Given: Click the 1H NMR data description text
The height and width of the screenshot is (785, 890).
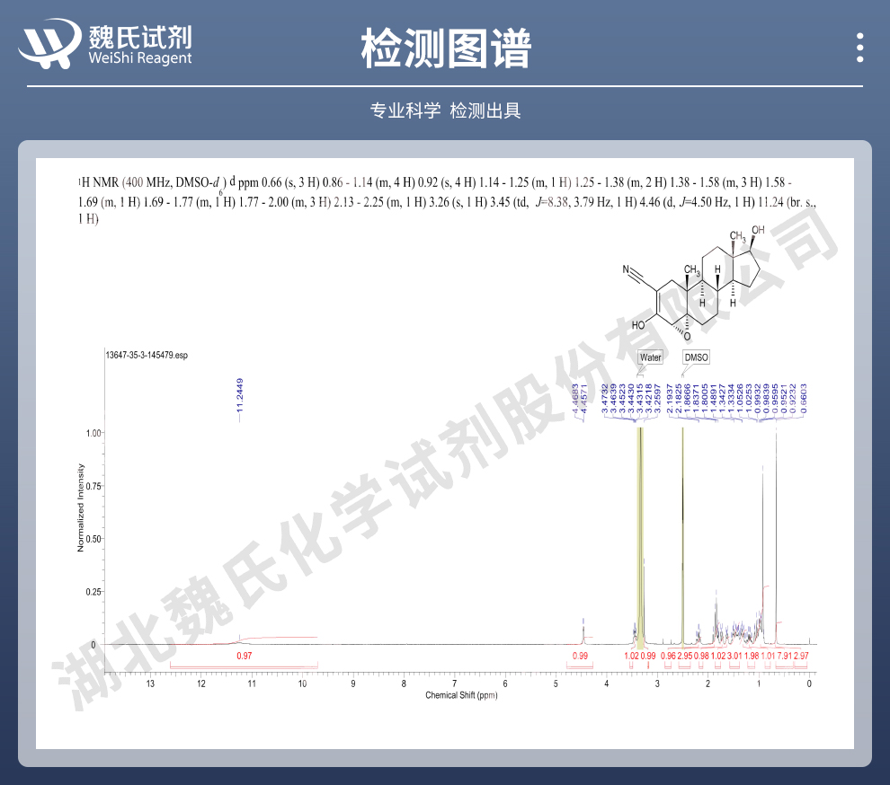Looking at the screenshot, I should pyautogui.click(x=448, y=200).
